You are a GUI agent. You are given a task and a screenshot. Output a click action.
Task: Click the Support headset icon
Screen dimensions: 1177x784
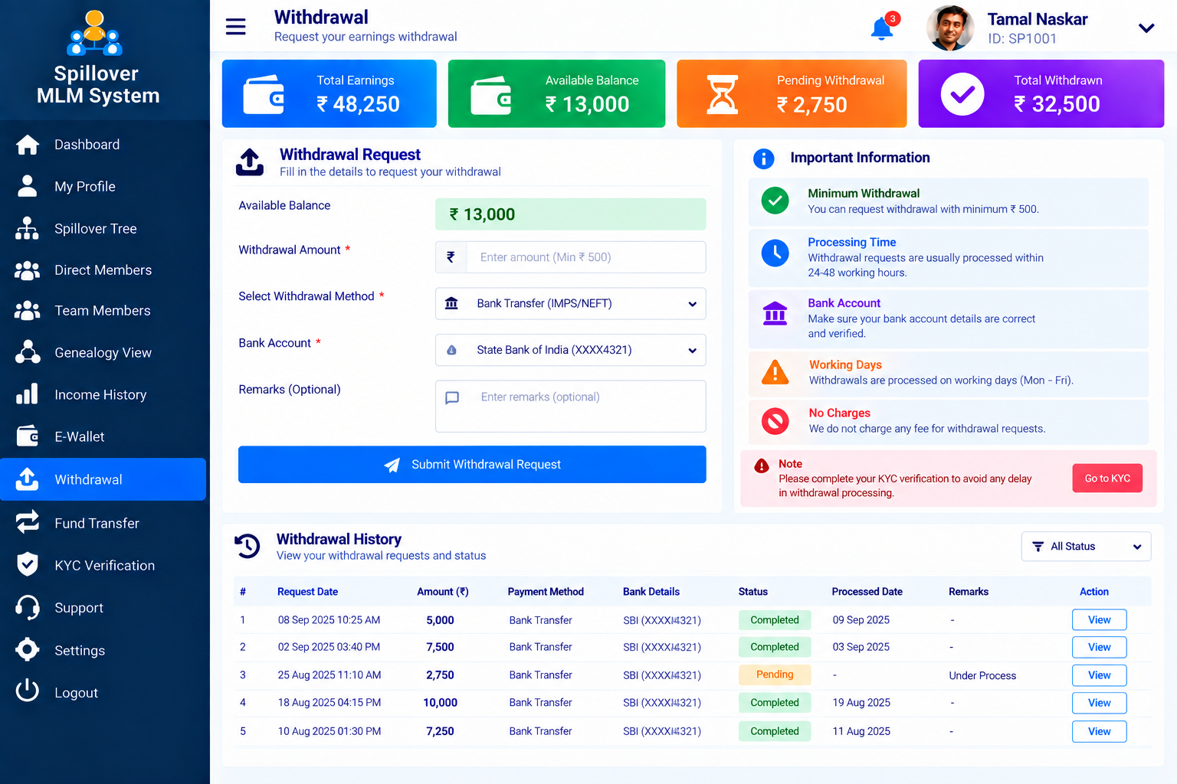tap(28, 608)
